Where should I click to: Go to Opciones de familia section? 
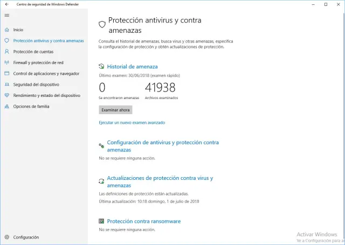pos(31,107)
